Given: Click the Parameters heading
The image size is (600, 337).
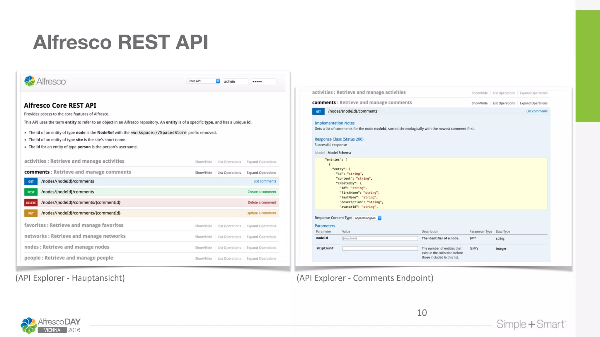Looking at the screenshot, I should 325,226.
